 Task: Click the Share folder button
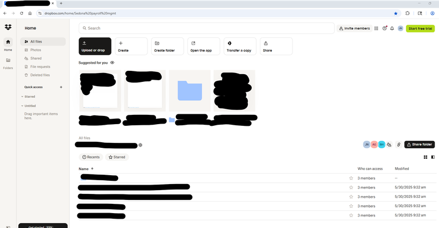tap(419, 144)
